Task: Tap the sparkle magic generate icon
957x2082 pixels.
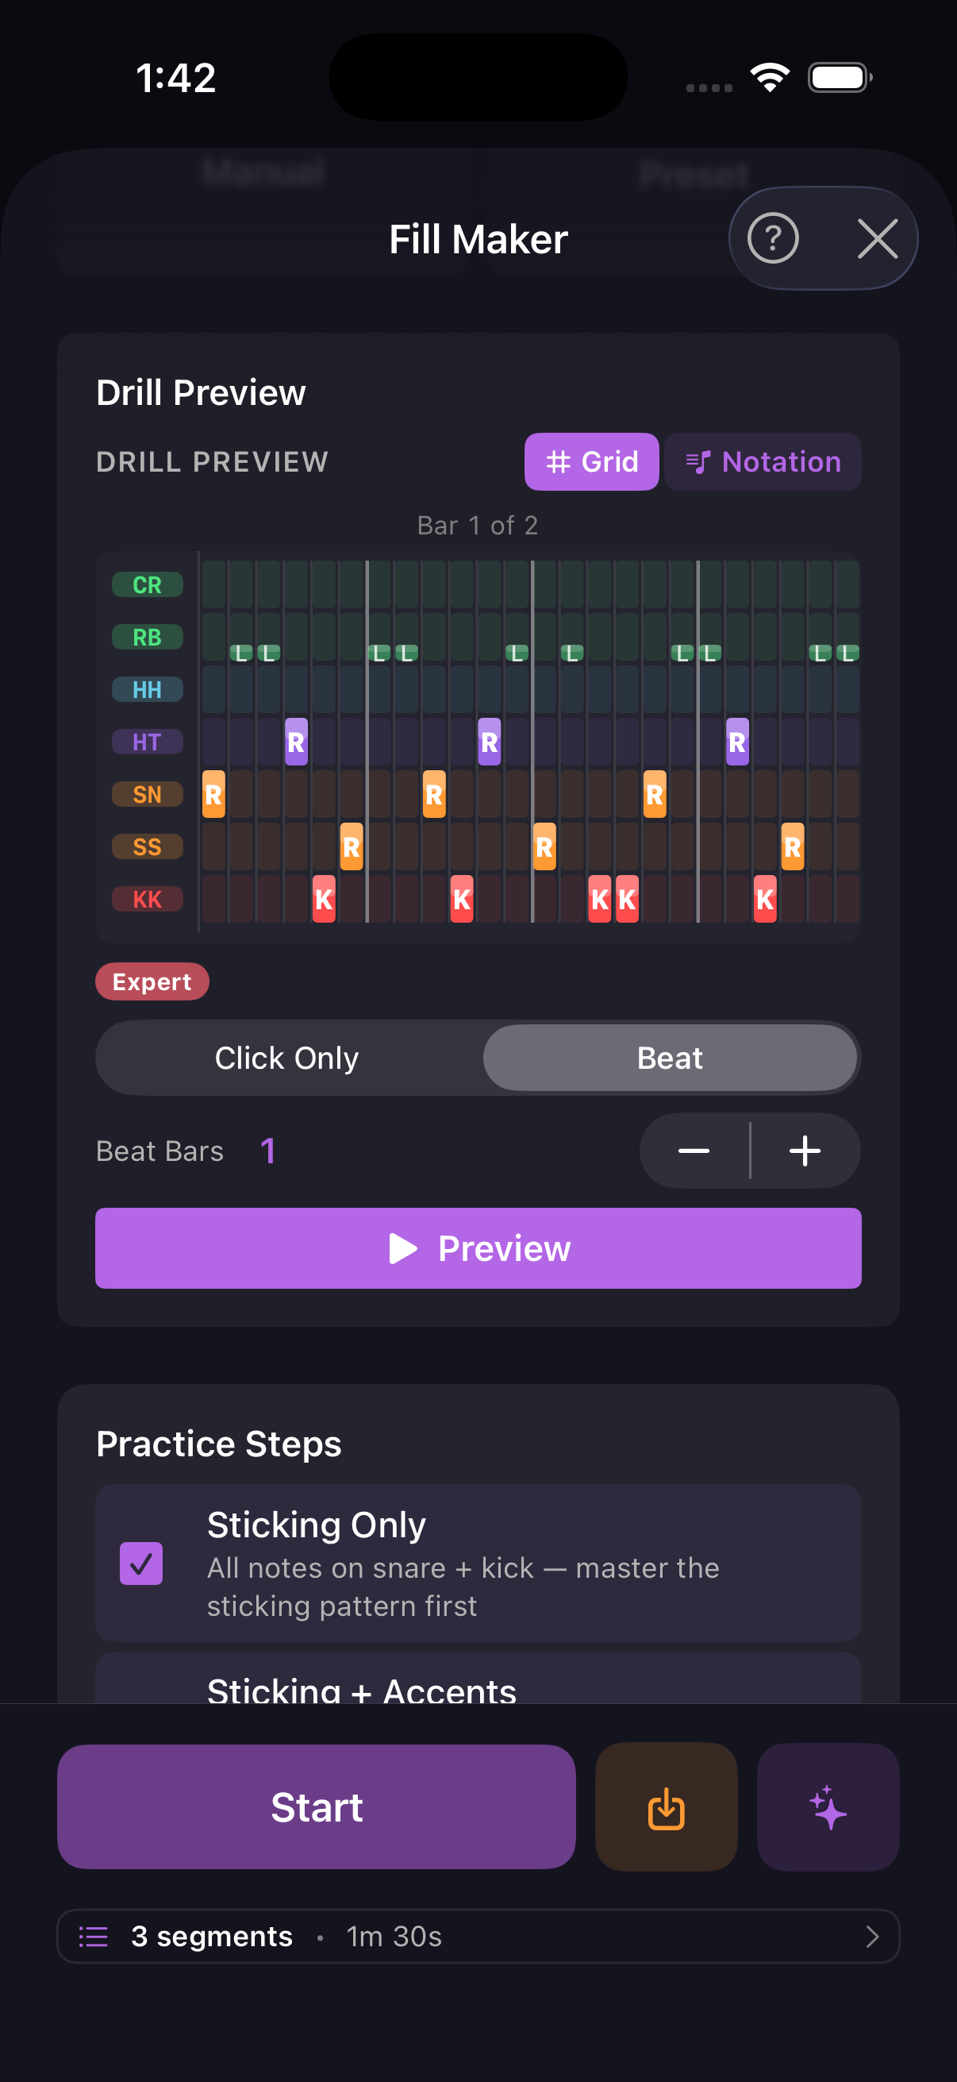Action: (828, 1806)
